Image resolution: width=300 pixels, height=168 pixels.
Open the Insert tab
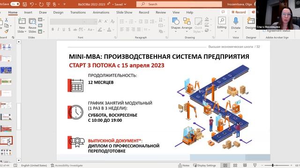(x=28, y=13)
